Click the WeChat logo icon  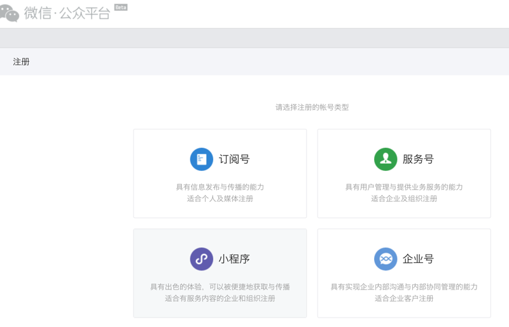click(10, 12)
